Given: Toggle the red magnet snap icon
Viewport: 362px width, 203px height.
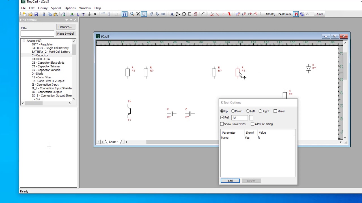Looking at the screenshot, I should click(x=296, y=14).
